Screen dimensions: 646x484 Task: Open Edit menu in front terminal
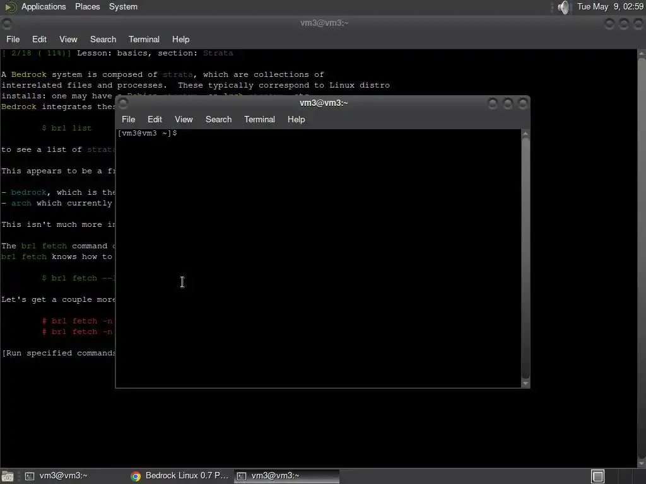point(155,119)
